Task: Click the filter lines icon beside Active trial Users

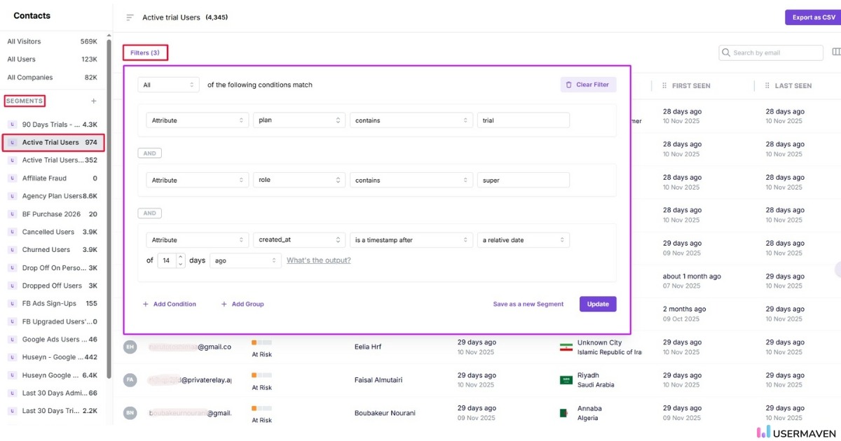Action: (130, 17)
